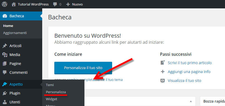The width and height of the screenshot is (225, 106).
Task: Click the Articoli pushpin icon
Action: tap(5, 46)
